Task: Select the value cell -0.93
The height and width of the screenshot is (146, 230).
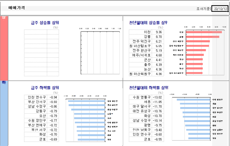Action: point(53,102)
